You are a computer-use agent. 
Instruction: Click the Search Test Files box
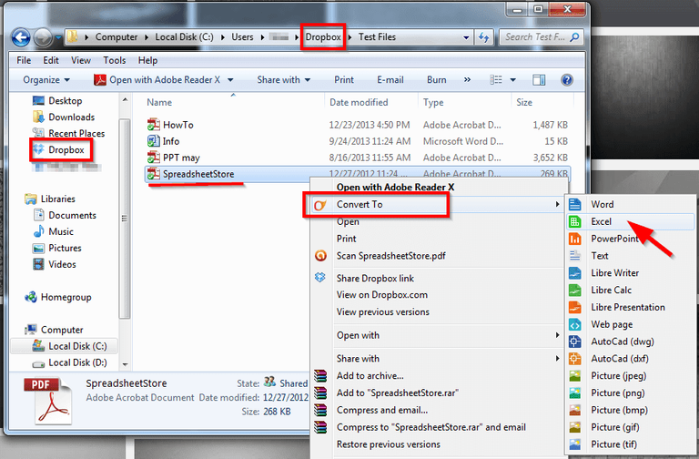[x=541, y=37]
